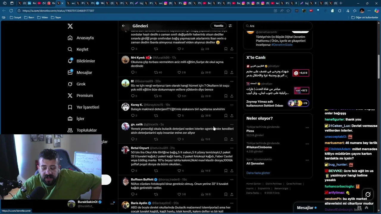Open Topluluklar communities page
Image resolution: width=381 pixels, height=214 pixels.
(82, 130)
